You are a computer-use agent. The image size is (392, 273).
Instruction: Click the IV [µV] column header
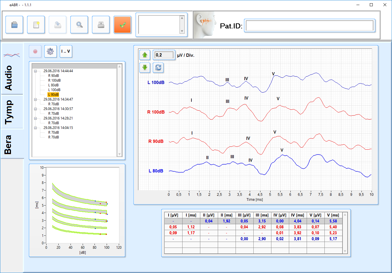[280, 215]
